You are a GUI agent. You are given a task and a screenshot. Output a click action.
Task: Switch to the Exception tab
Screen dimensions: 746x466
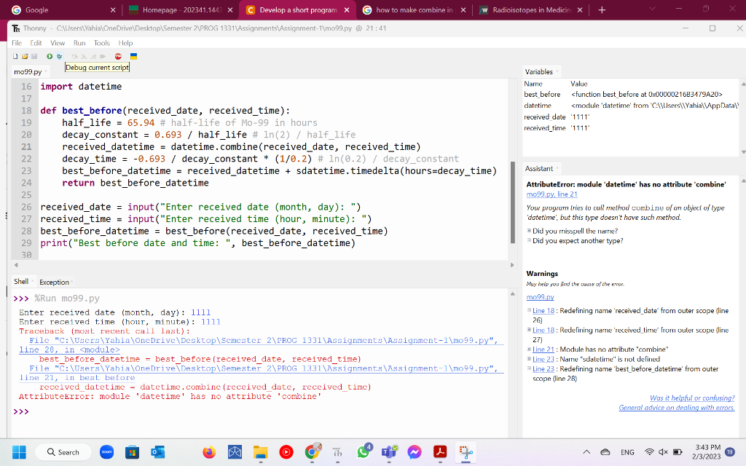point(53,282)
